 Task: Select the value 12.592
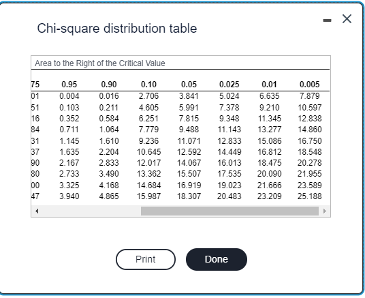(189, 152)
